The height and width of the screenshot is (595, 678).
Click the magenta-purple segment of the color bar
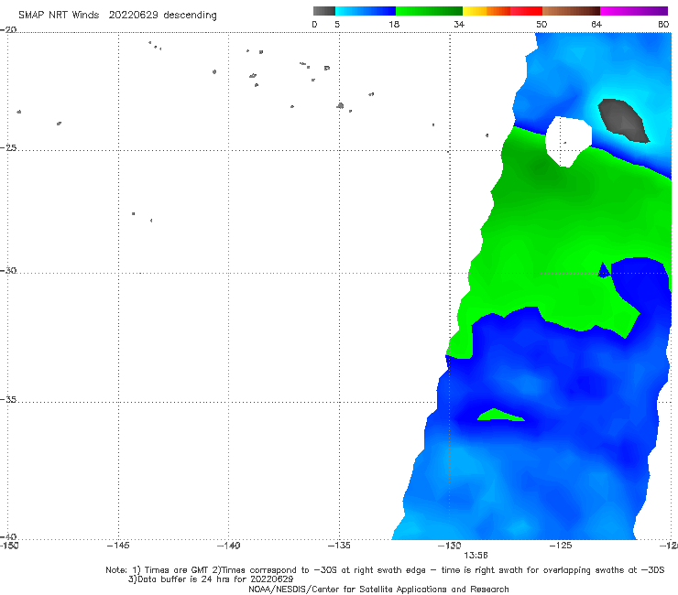pos(634,11)
